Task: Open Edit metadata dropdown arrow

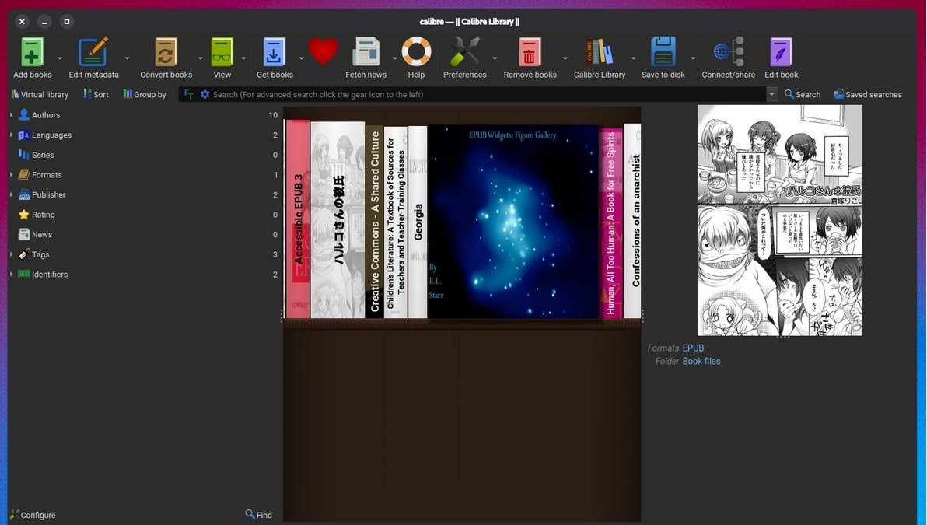Action: click(x=127, y=58)
